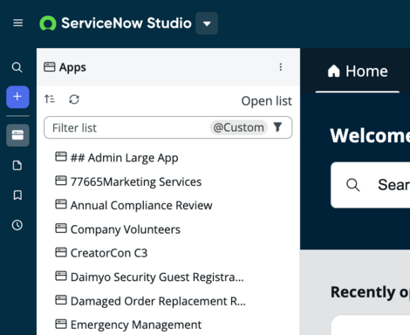Click the Apps panel header icon
This screenshot has width=410, height=335.
pos(50,67)
